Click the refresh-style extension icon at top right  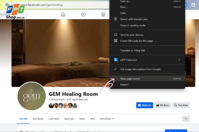(x=193, y=5)
